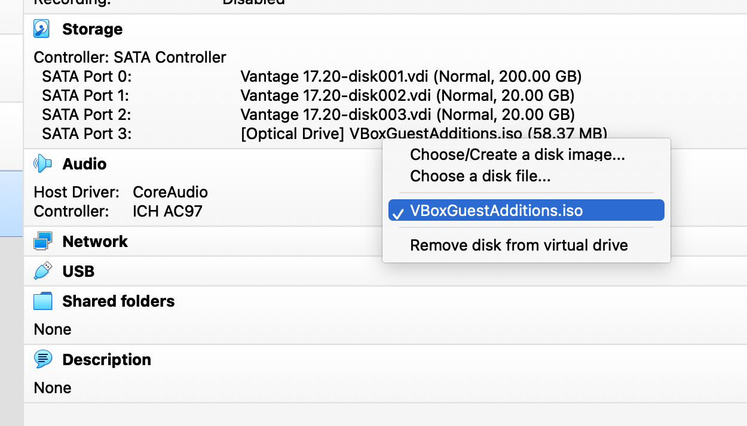The width and height of the screenshot is (747, 426).
Task: Open the USB settings heading
Action: point(78,271)
